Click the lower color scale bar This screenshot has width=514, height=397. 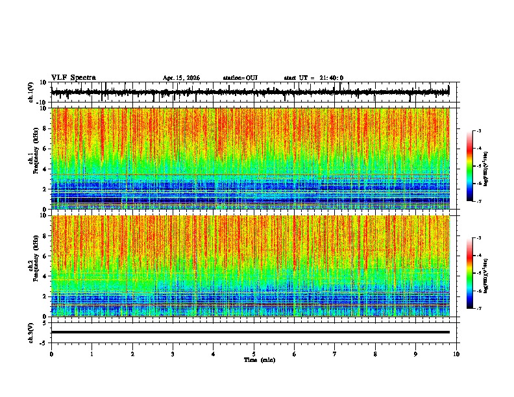pos(470,273)
